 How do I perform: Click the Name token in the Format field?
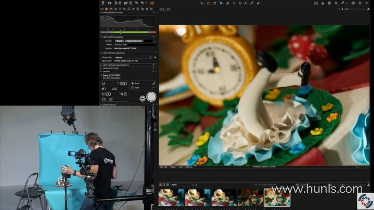point(120,41)
